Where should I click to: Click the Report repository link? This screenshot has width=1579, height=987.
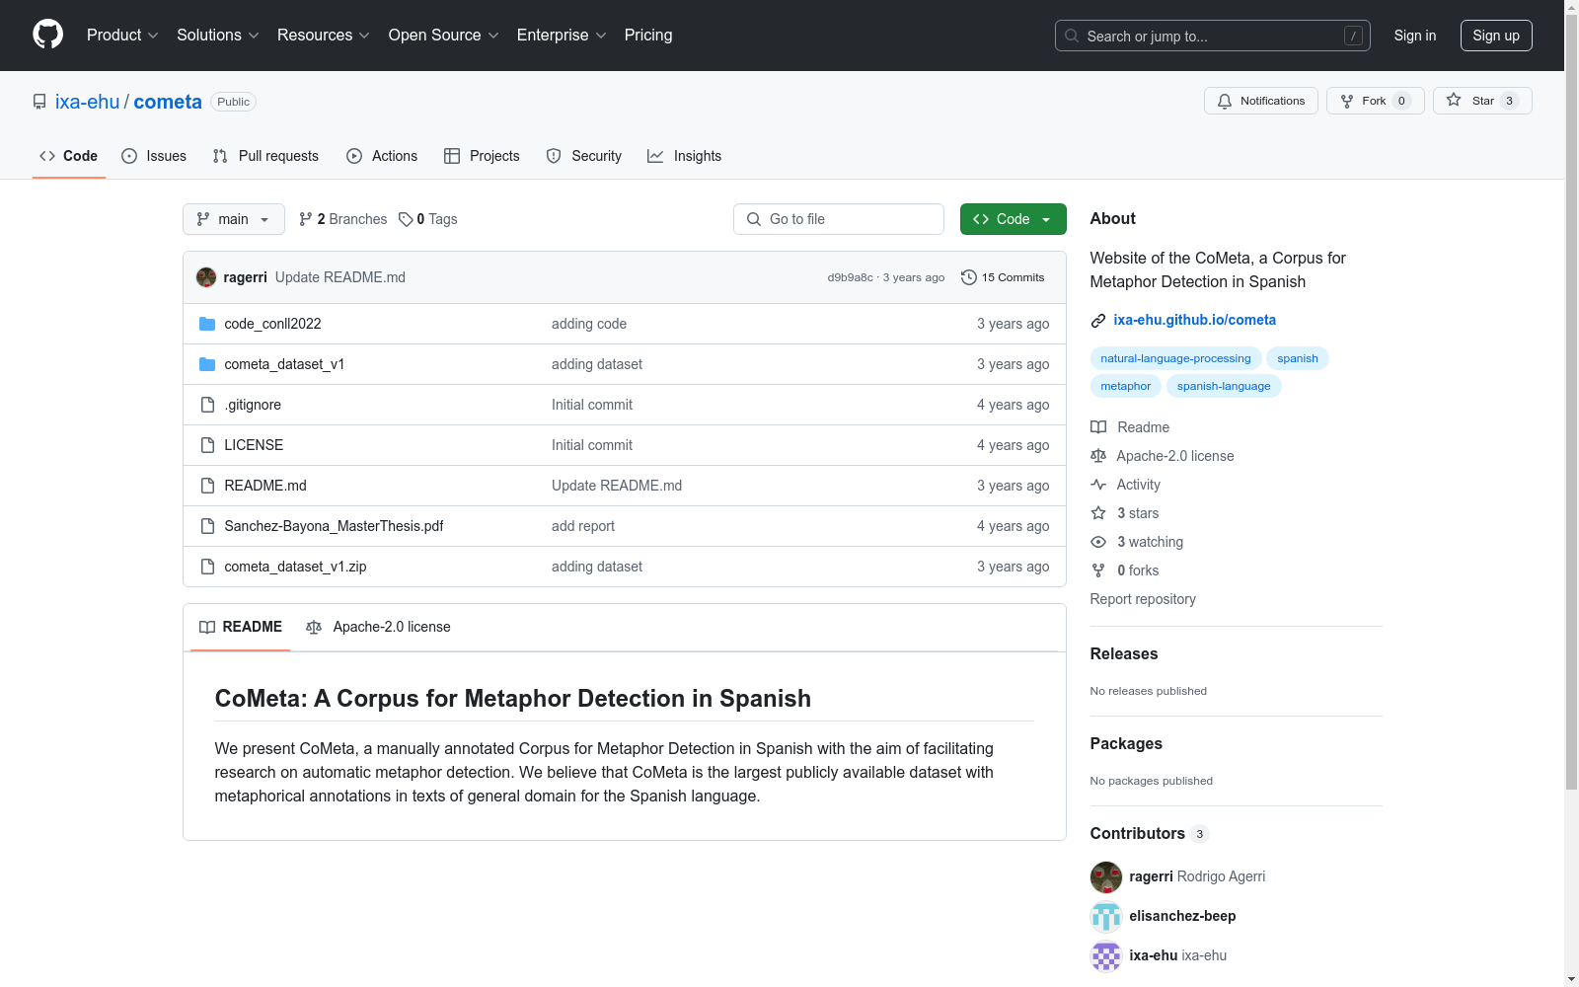click(x=1143, y=599)
